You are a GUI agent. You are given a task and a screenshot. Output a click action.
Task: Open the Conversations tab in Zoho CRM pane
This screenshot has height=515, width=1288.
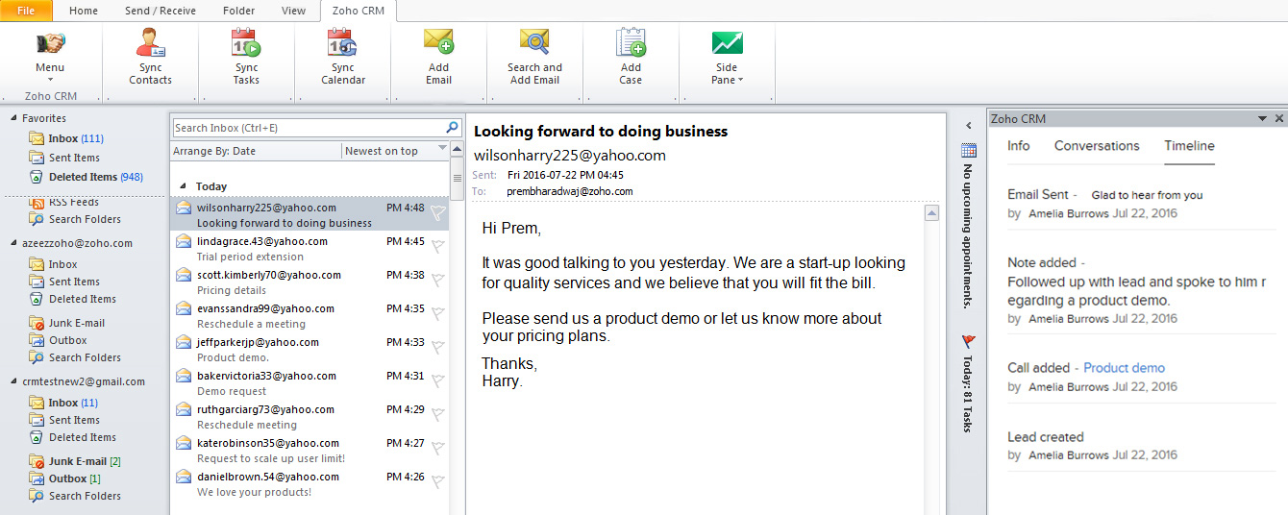tap(1097, 146)
